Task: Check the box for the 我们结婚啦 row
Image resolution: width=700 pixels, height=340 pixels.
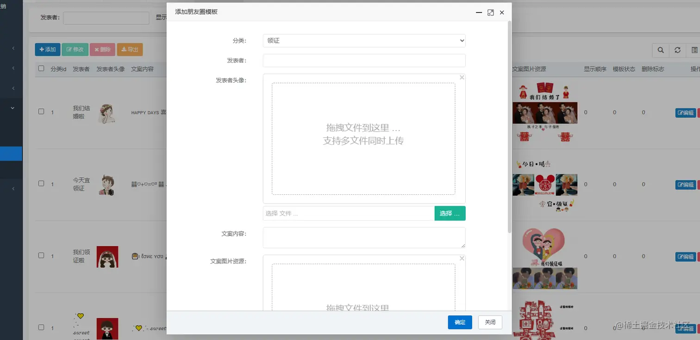Action: pos(41,111)
